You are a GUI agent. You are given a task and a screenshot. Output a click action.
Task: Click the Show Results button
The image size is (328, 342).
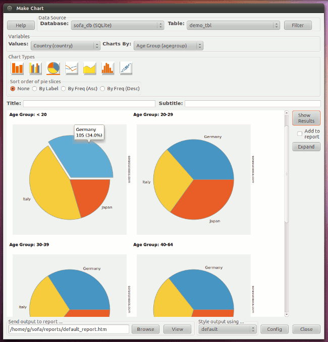point(306,118)
